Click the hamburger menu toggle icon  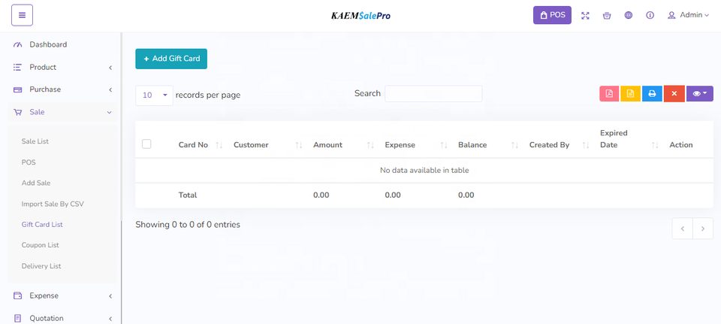click(22, 15)
